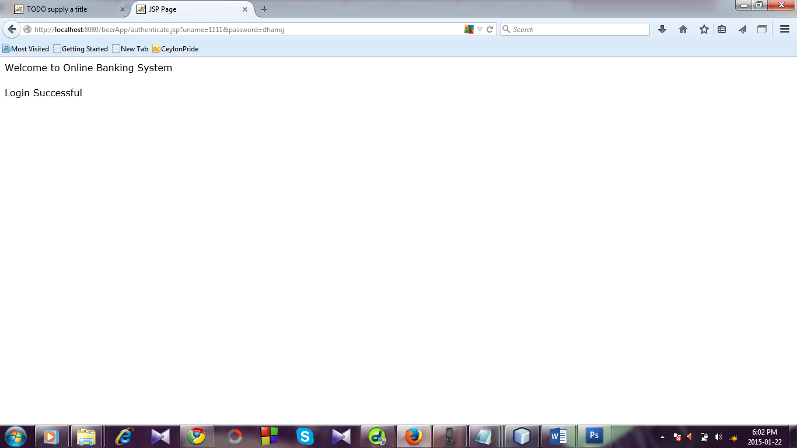Bookmark this page with the star icon
This screenshot has width=797, height=448.
(x=703, y=29)
